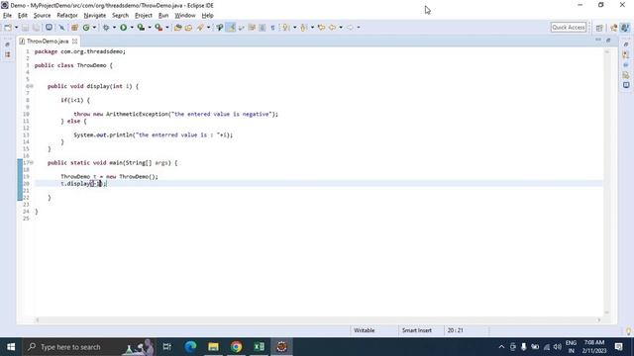Toggle Show Whitespace Characters icon
Image resolution: width=634 pixels, height=356 pixels.
(x=273, y=28)
